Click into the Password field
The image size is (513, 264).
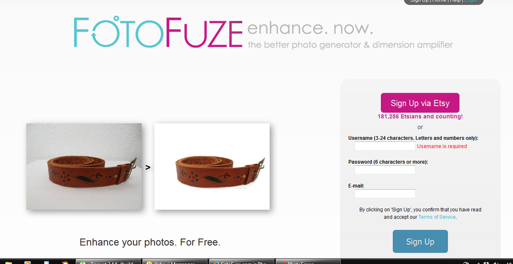pos(385,170)
